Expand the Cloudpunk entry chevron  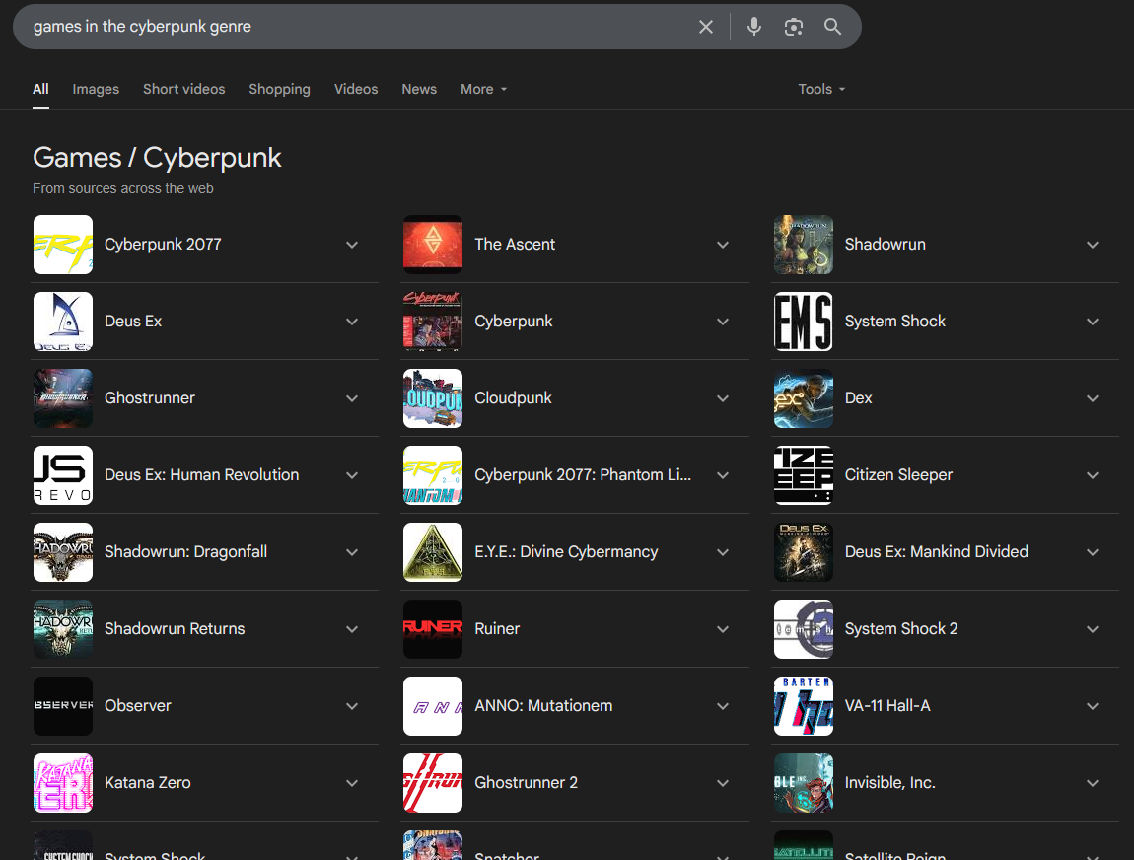(x=723, y=398)
